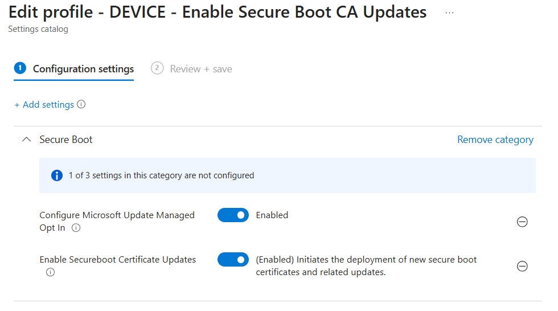558x311 pixels.
Task: Click the + Add settings link
Action: (x=44, y=105)
